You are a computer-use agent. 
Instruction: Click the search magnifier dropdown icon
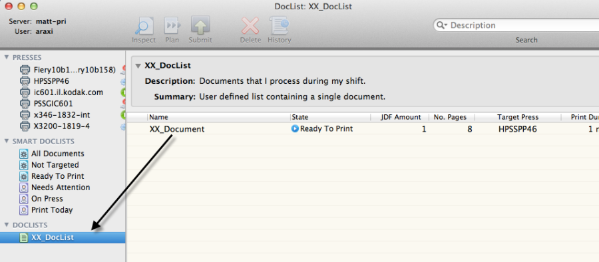[x=441, y=25]
